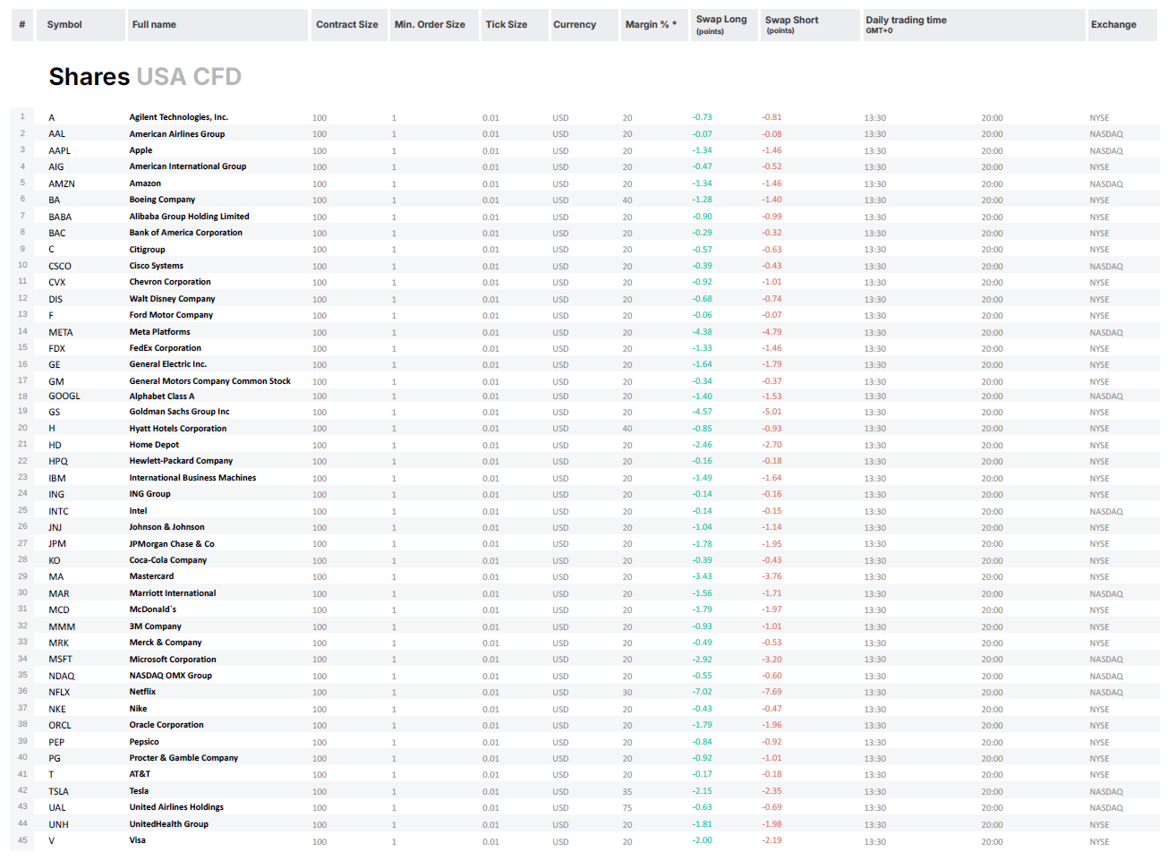Select United Airlines margin value 75
The image size is (1167, 860).
[627, 808]
